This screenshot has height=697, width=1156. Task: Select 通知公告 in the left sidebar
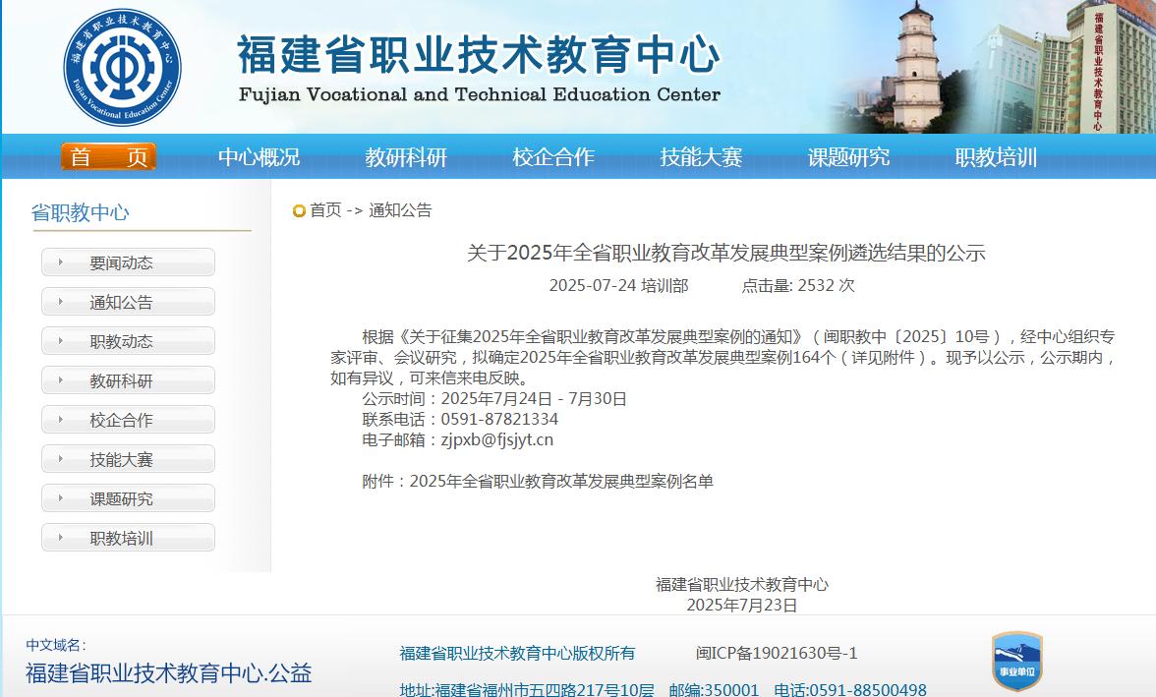pos(122,303)
